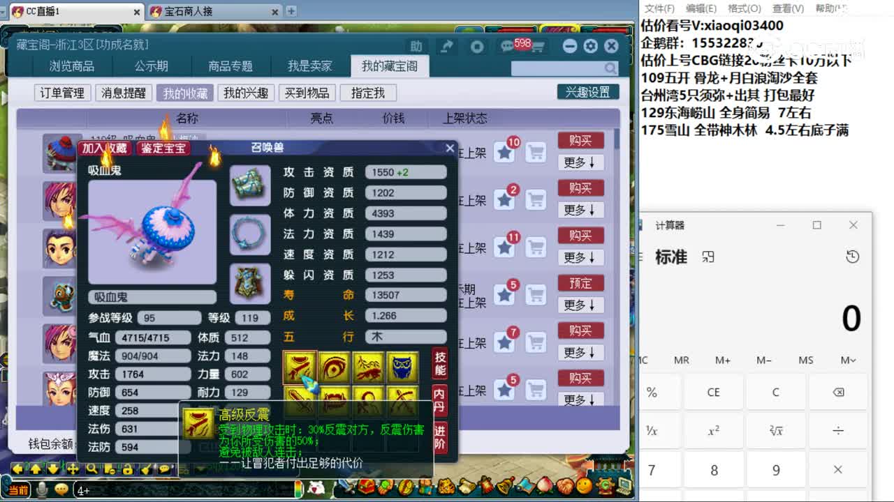This screenshot has height=502, width=894.
Task: Click the 上架状态 column header
Action: point(465,118)
